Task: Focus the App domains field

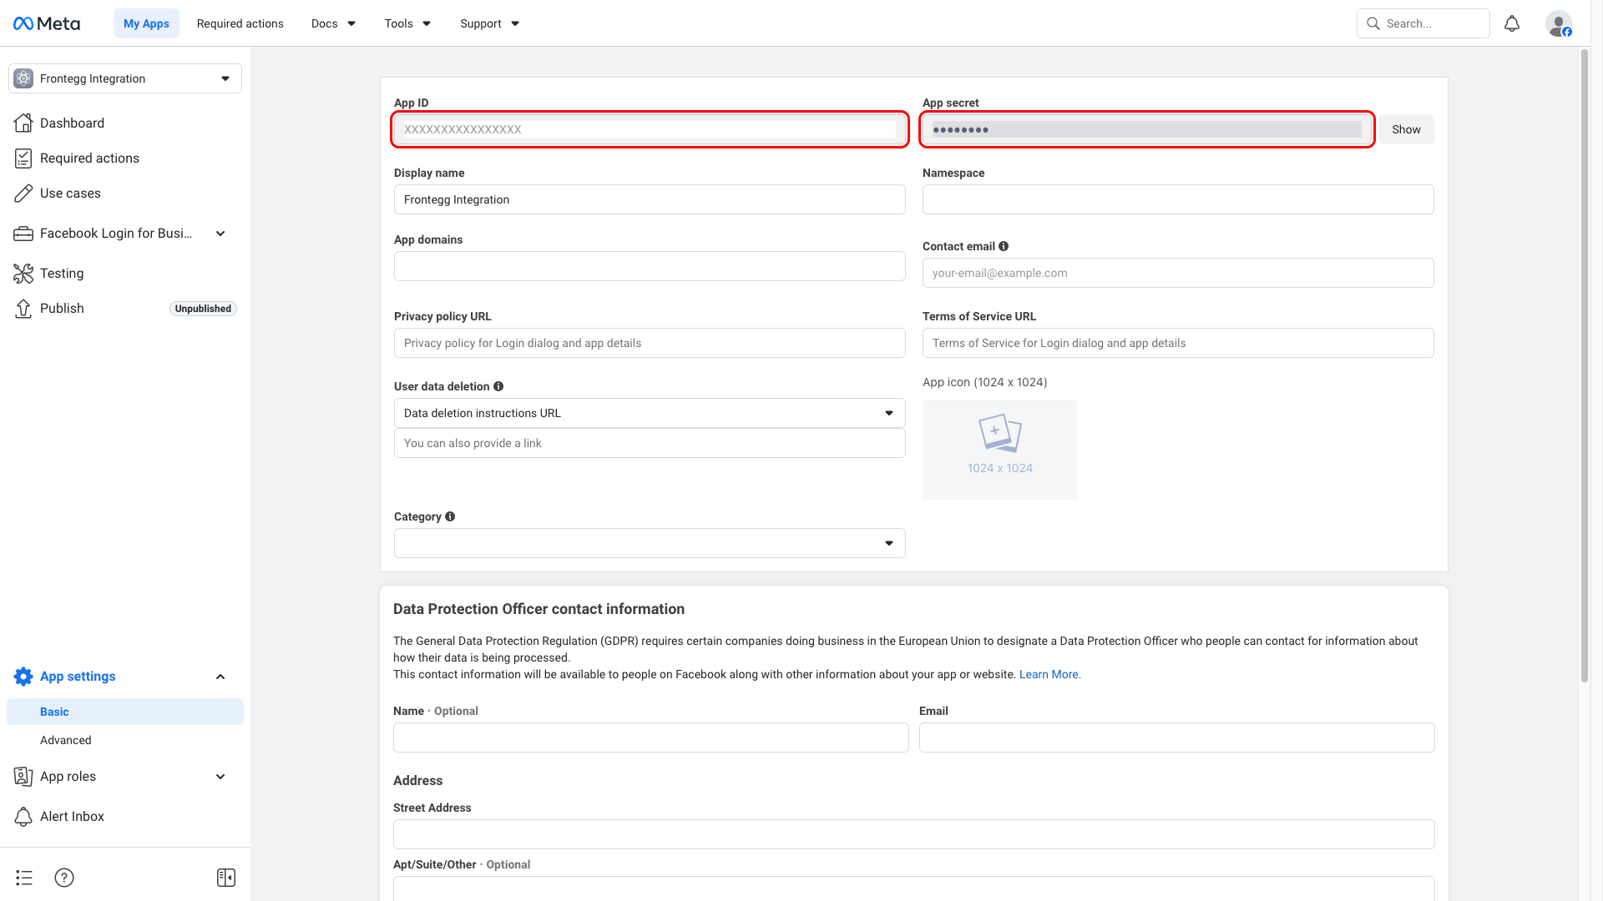Action: tap(650, 266)
